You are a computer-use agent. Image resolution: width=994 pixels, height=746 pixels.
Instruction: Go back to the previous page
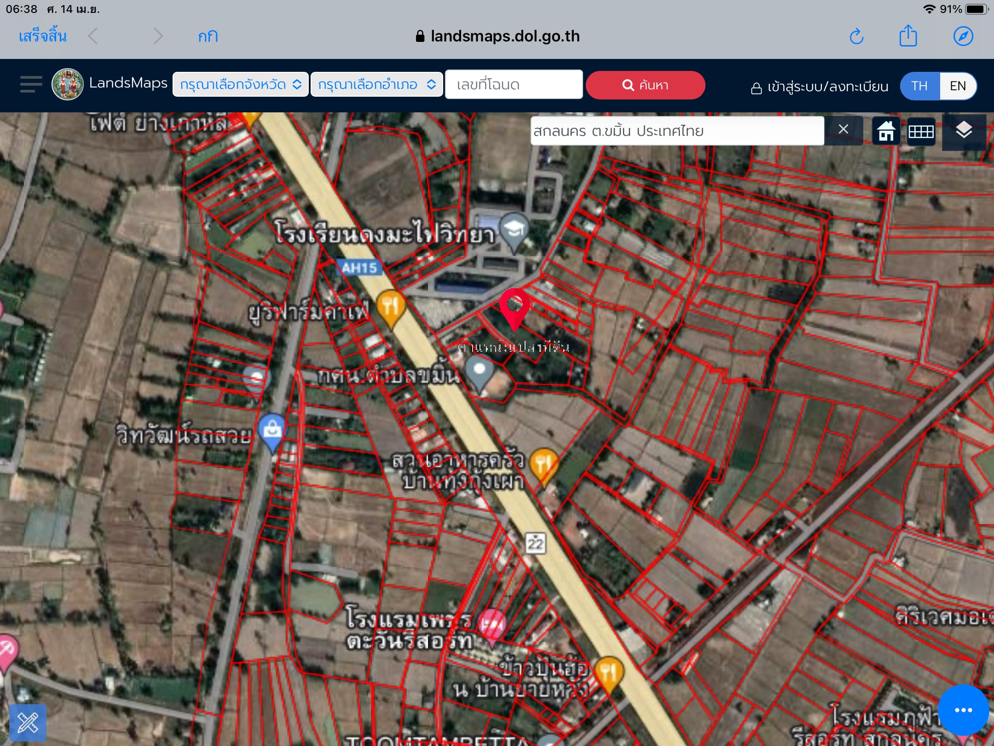[x=92, y=36]
